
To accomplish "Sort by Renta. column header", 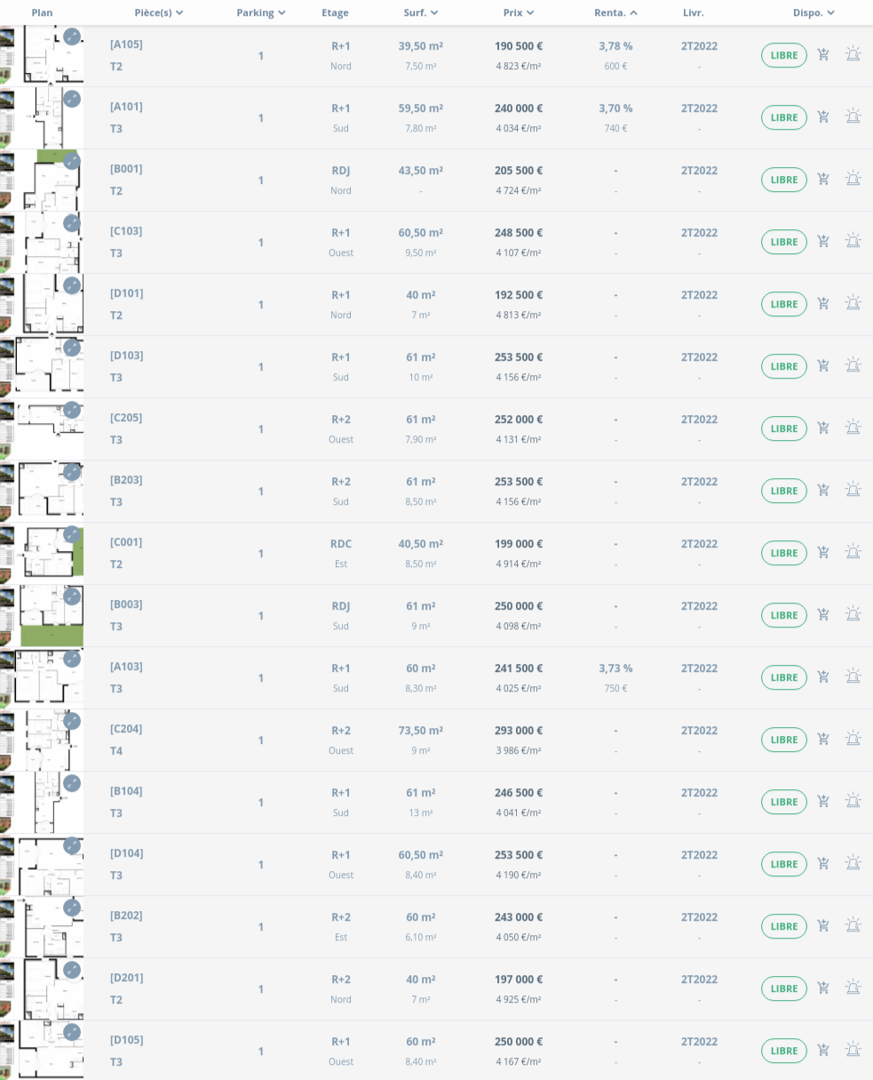I will [615, 12].
